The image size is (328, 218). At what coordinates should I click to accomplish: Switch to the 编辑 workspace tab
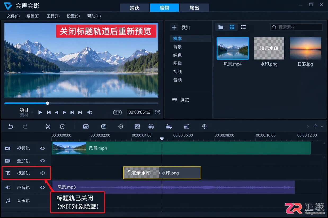point(164,8)
